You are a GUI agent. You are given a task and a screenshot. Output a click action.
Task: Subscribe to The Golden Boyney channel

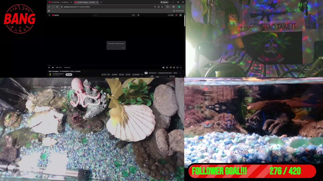tap(69, 74)
